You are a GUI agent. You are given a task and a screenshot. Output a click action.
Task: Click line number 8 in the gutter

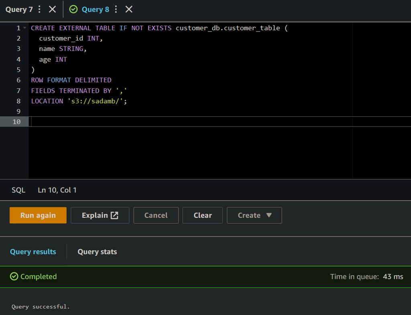pos(18,101)
